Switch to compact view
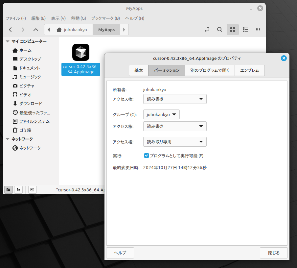Viewport: 297px width, 268px height. [x=258, y=30]
